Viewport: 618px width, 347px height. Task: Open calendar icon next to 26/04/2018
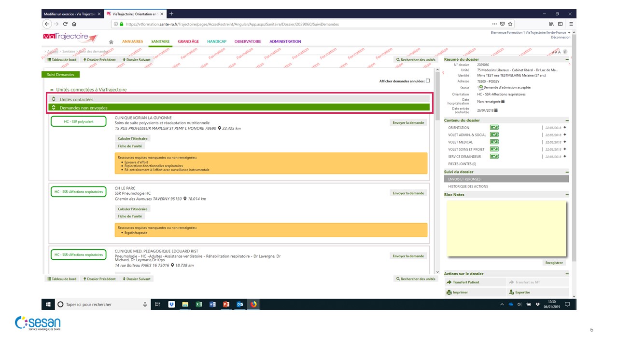point(496,110)
